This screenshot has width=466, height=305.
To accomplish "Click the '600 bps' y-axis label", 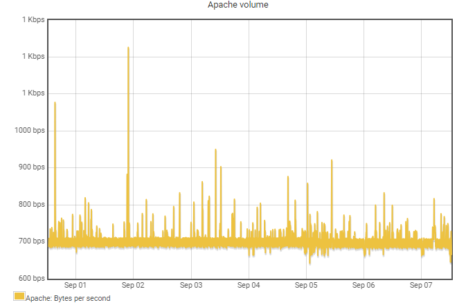I will point(31,278).
